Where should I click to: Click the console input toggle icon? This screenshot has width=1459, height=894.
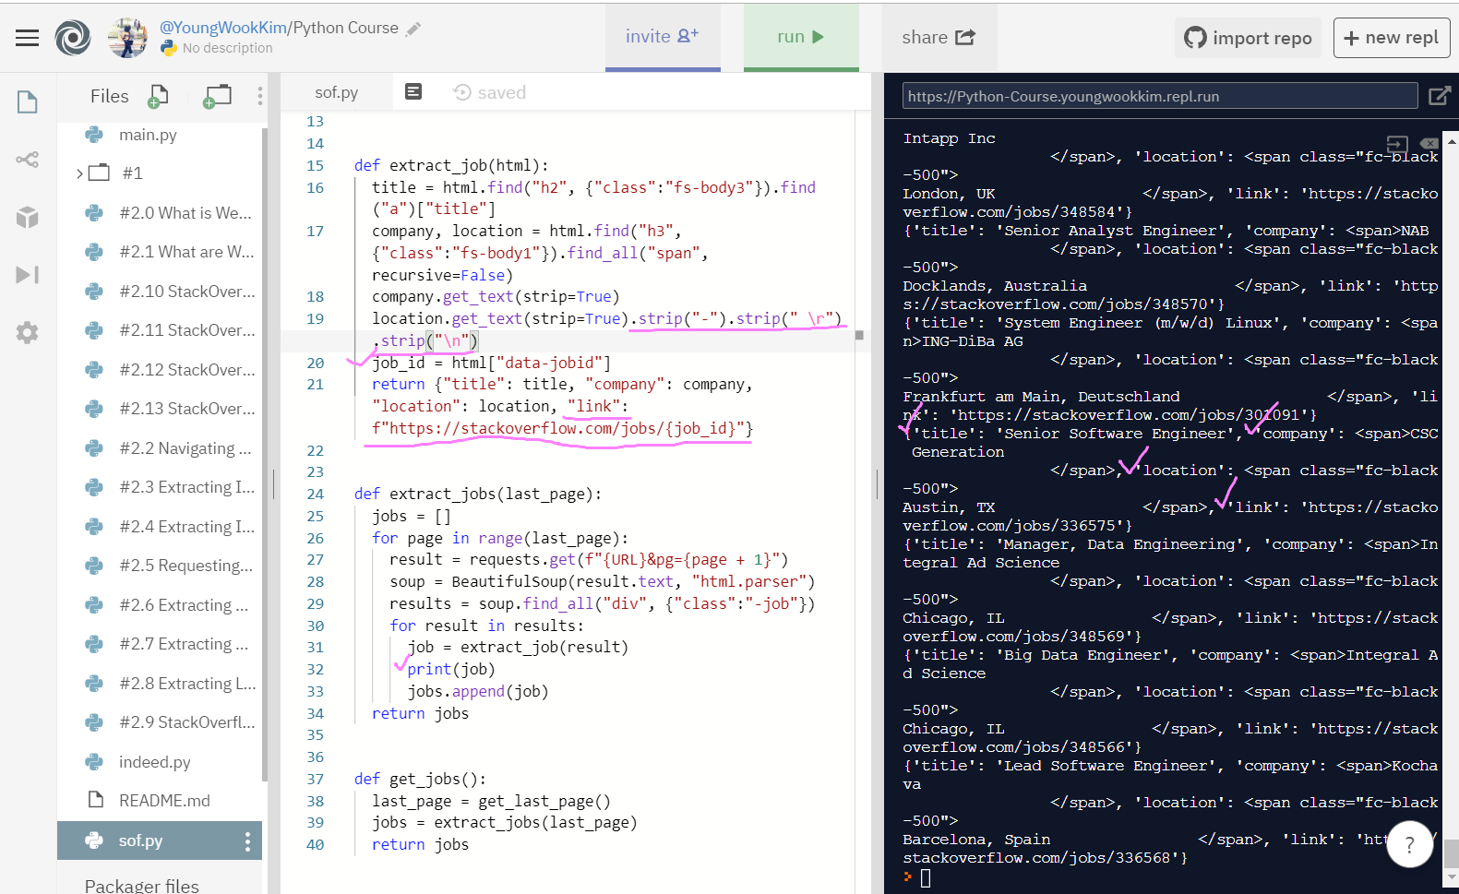[1397, 144]
